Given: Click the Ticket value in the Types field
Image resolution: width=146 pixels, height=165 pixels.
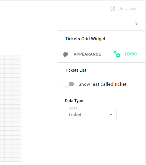Looking at the screenshot, I should pos(75,115).
